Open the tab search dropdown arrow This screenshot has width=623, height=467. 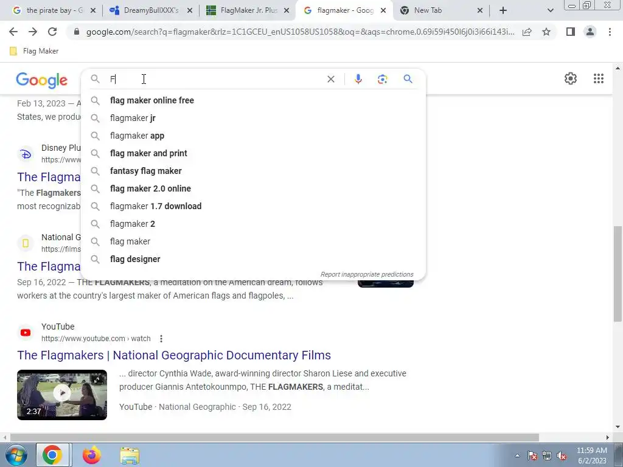[x=550, y=10]
